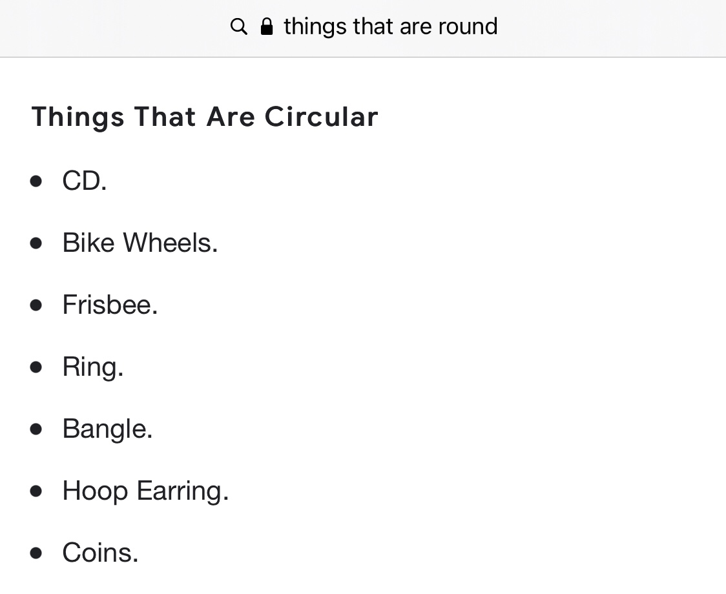Select the address bar search text
The image size is (726, 594).
[x=391, y=26]
